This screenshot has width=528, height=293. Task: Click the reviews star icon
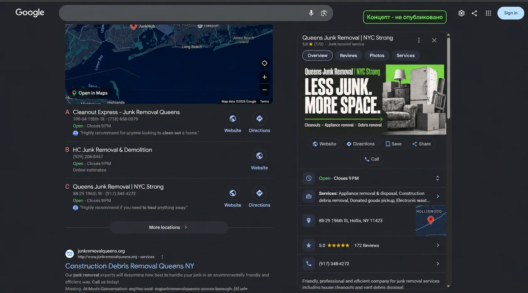pyautogui.click(x=309, y=245)
